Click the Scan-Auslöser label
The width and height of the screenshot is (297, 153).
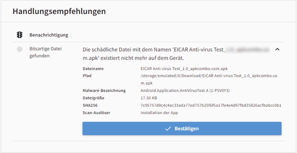click(x=96, y=113)
